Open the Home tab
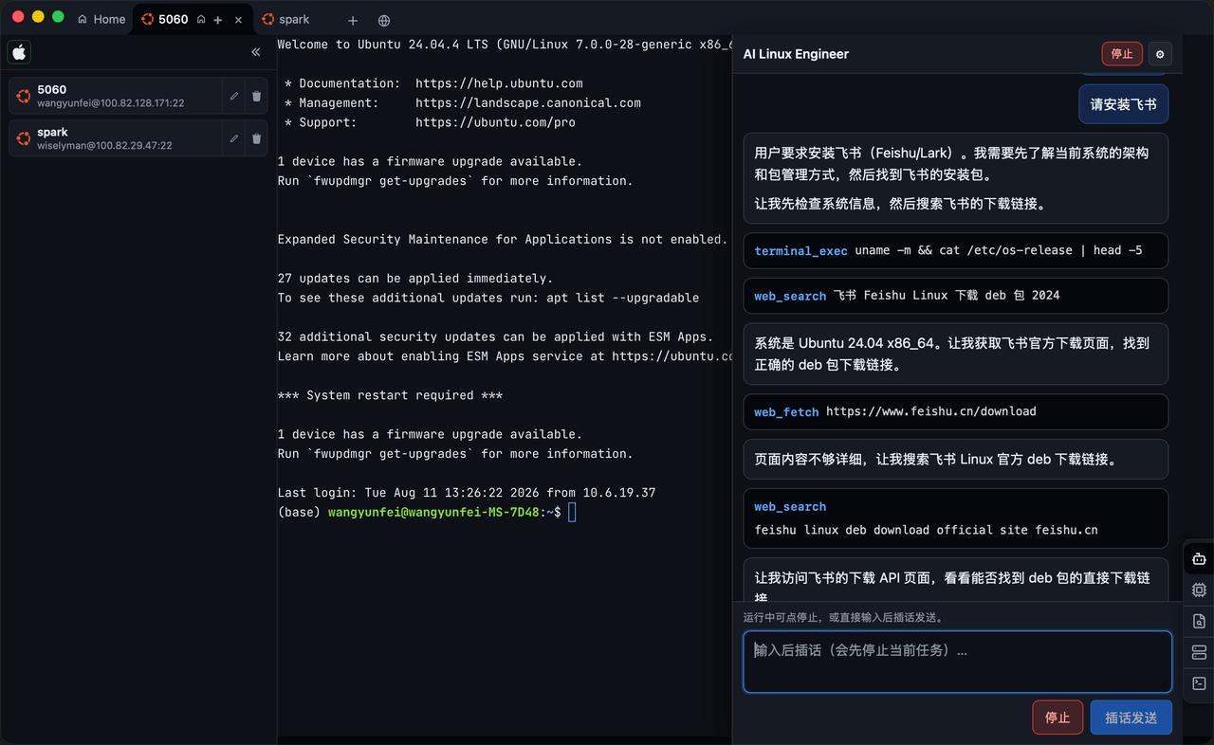Image resolution: width=1214 pixels, height=745 pixels. pos(101,19)
